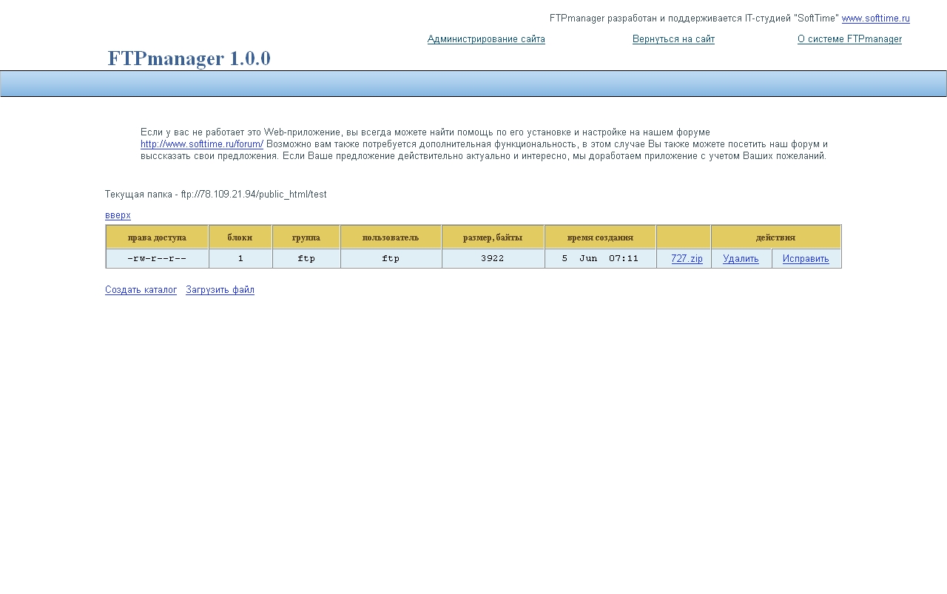Click the блоки column header

(240, 237)
